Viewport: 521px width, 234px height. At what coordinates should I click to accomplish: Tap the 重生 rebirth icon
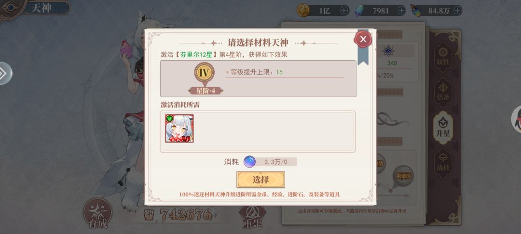pyautogui.click(x=252, y=217)
